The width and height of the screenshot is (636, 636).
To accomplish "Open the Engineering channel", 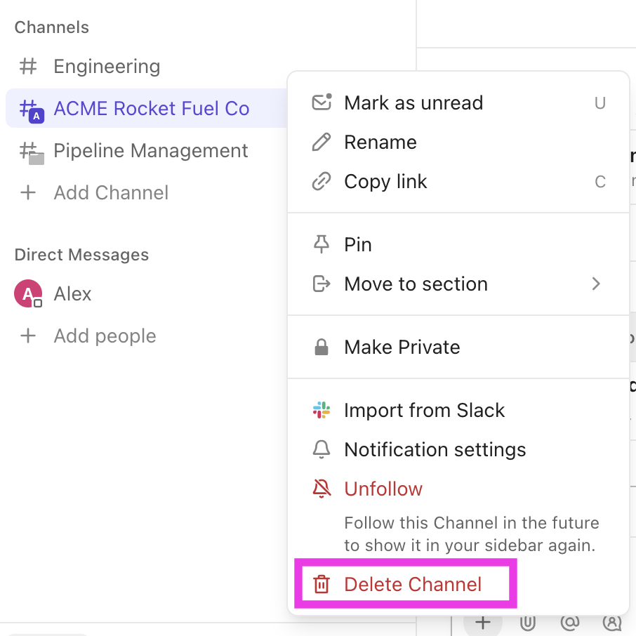I will coord(107,67).
